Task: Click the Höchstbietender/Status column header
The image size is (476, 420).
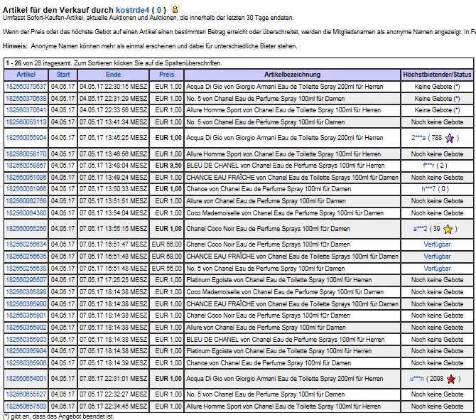Action: (x=437, y=75)
